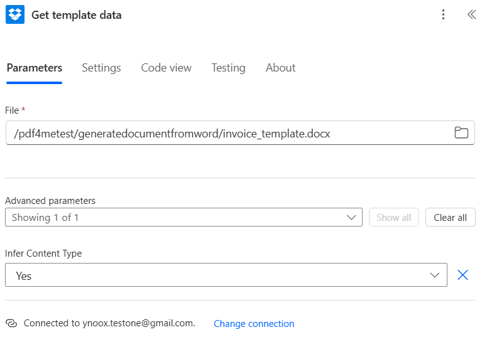This screenshot has height=342, width=487.
Task: Click the connection link icon
Action: (x=11, y=323)
